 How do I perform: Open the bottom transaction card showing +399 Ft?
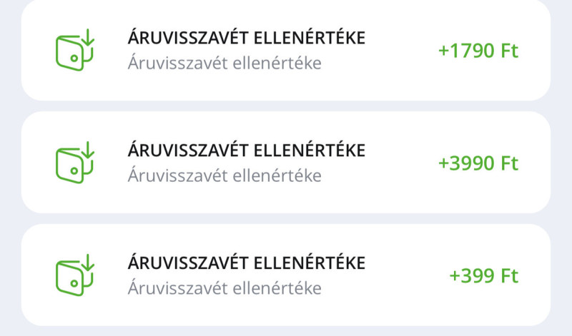[286, 275]
